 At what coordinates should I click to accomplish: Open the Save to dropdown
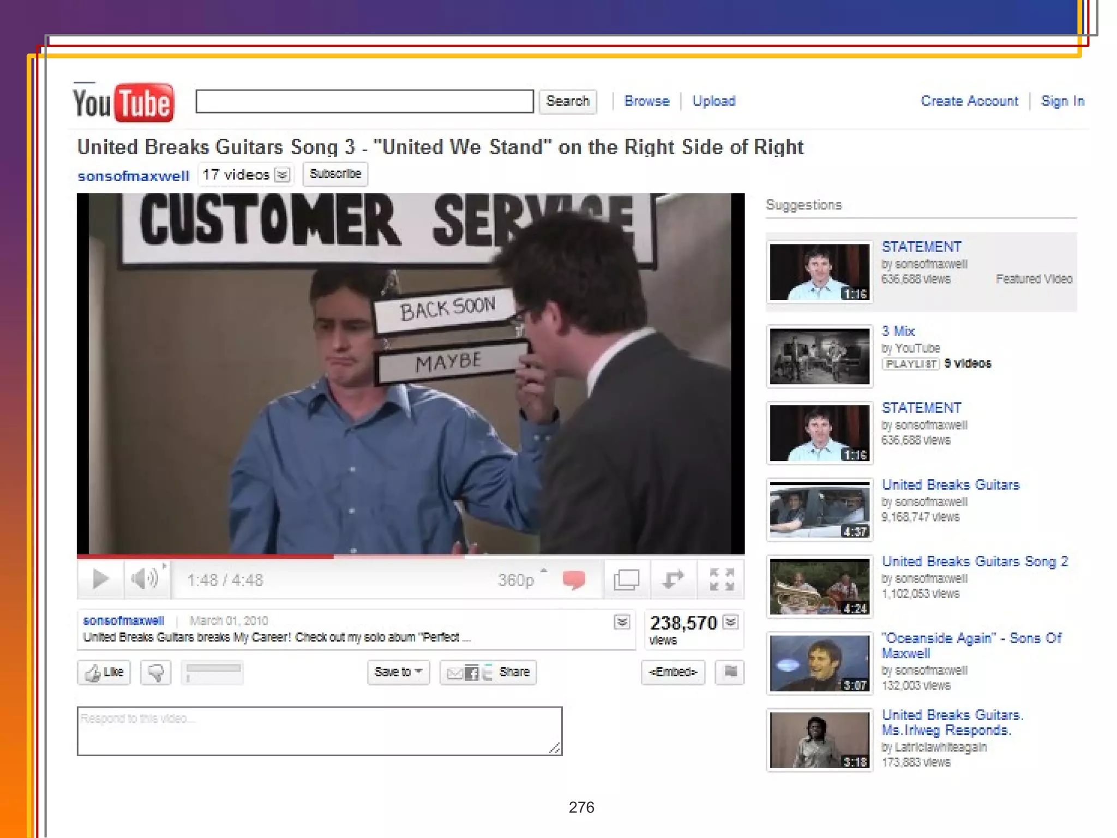click(x=398, y=672)
